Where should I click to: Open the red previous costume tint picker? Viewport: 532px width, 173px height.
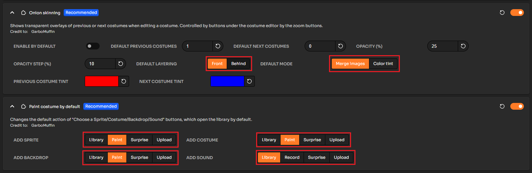coord(102,81)
